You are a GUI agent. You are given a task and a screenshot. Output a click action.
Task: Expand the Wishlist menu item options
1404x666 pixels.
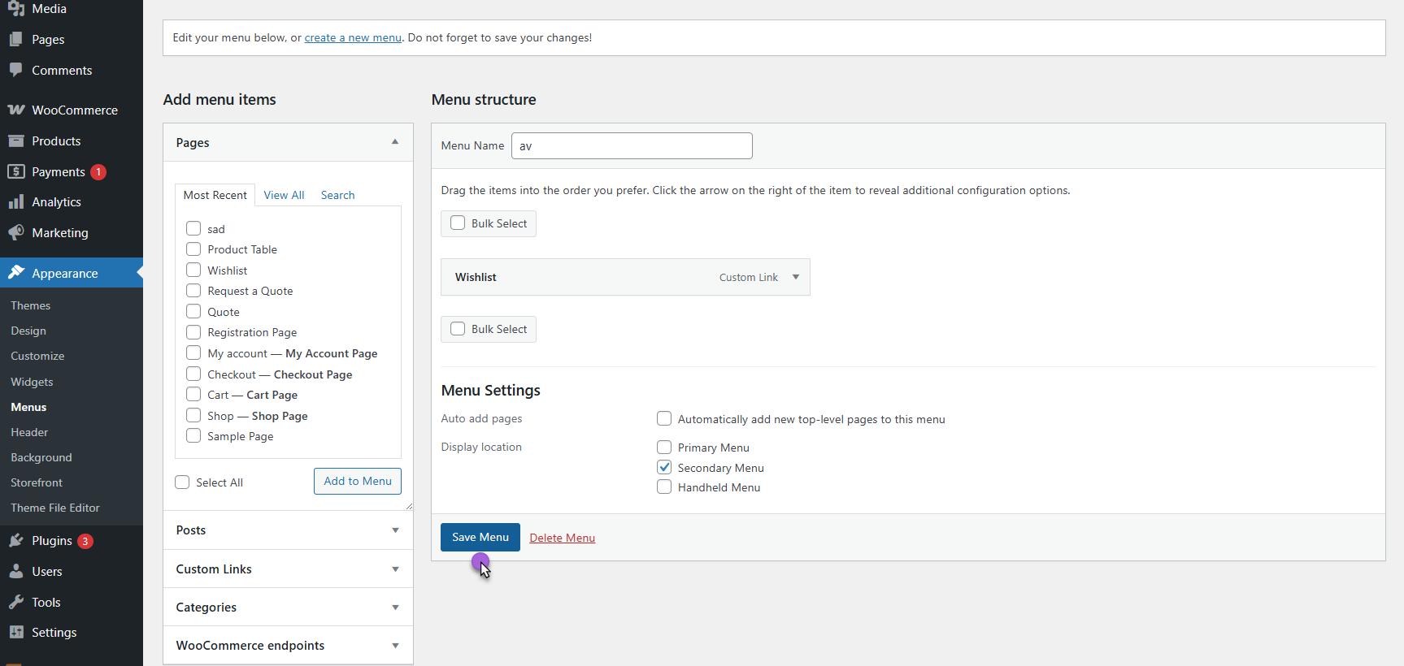[796, 277]
